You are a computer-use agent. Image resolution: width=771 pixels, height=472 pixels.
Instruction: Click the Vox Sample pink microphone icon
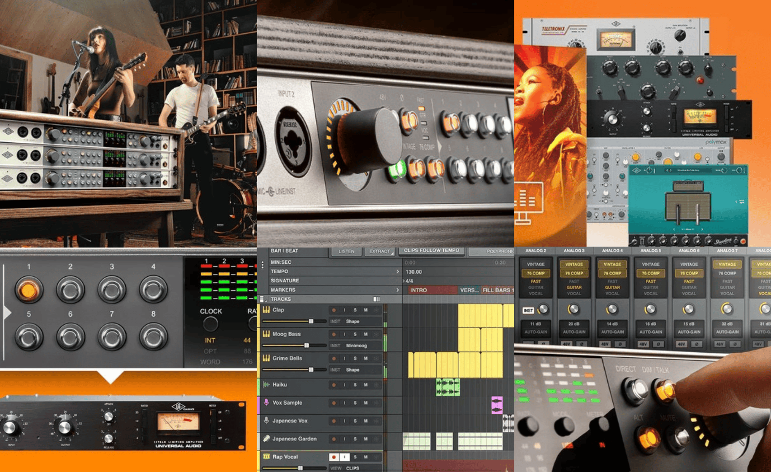click(x=266, y=402)
